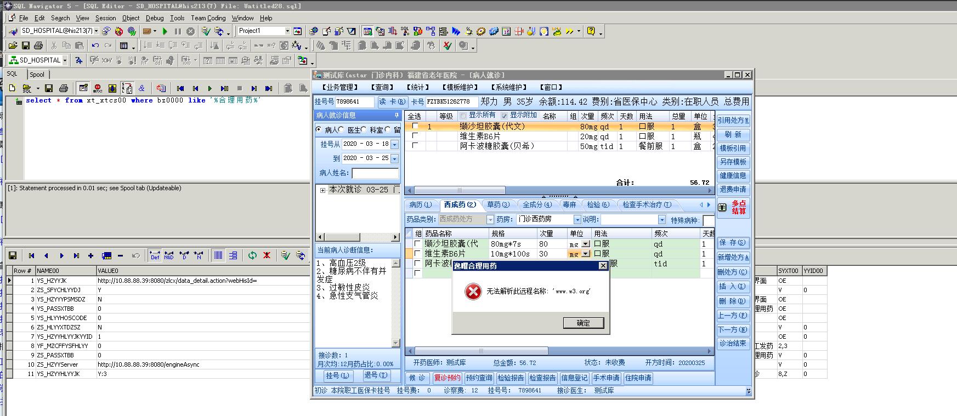Save grid changes with result toolbar floppy icon
This screenshot has width=957, height=416.
[x=13, y=255]
